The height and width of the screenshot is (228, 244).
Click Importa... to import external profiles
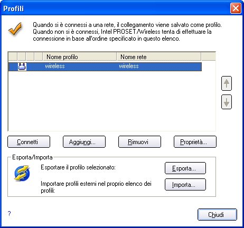[185, 185]
